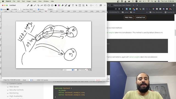Click the Upgrade button in status bar
The height and width of the screenshot is (99, 176).
[x=98, y=80]
